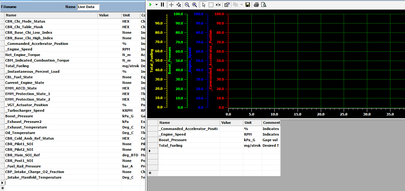Select CBM_Indicated_Combustion_Torque row
This screenshot has height=191, width=405.
coord(37,60)
